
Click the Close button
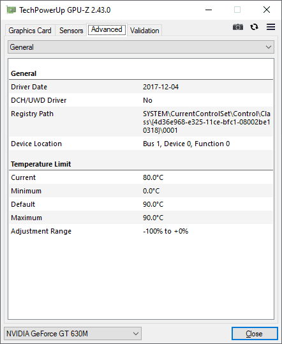pos(255,334)
